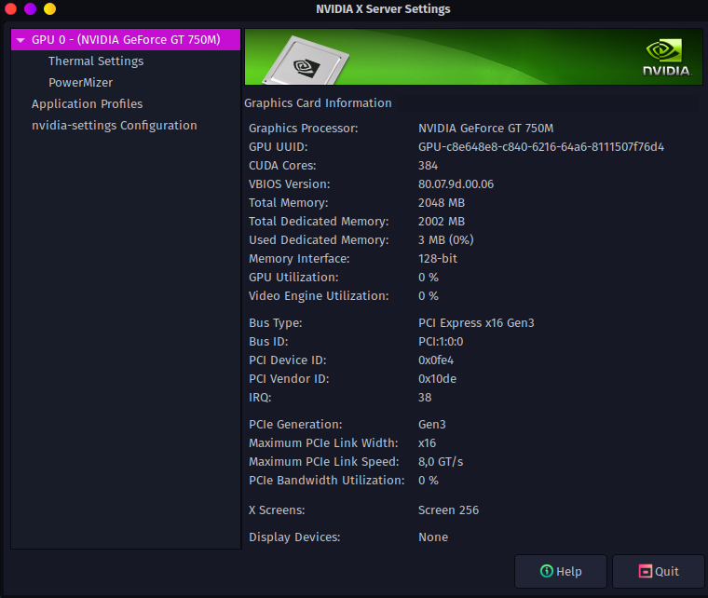
Task: Click the yellow window button
Action: pyautogui.click(x=49, y=8)
